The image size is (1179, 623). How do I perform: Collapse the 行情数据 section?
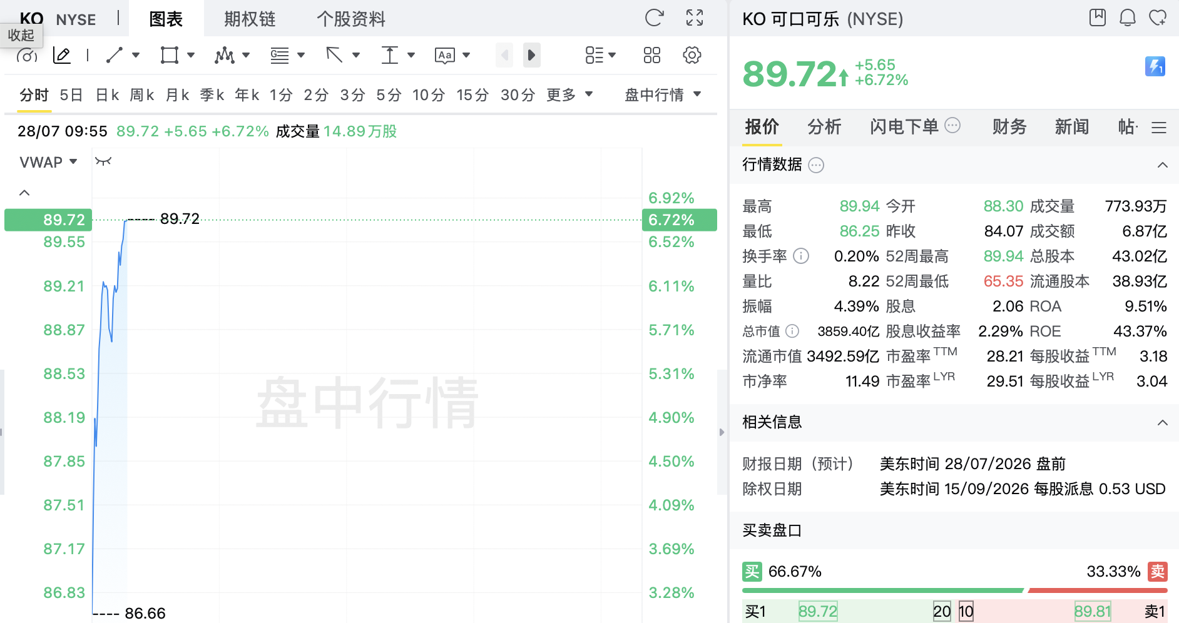pyautogui.click(x=1162, y=165)
